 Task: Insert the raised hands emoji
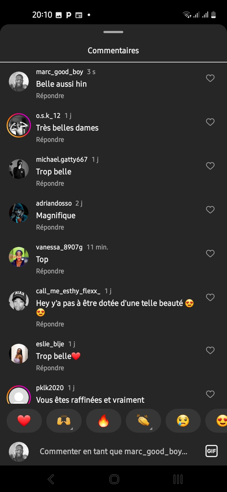point(64,421)
